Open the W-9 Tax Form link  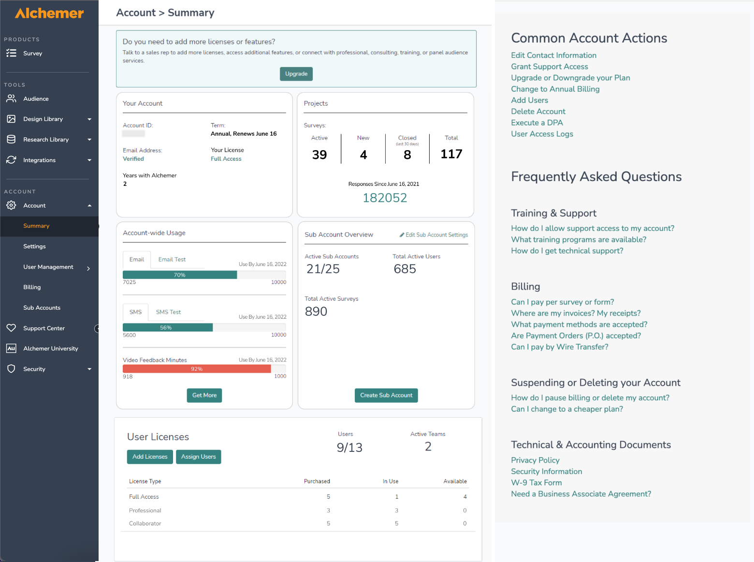pos(536,483)
